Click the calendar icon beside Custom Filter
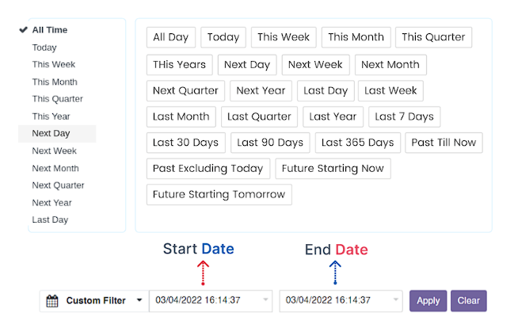Image resolution: width=518 pixels, height=332 pixels. coord(52,301)
